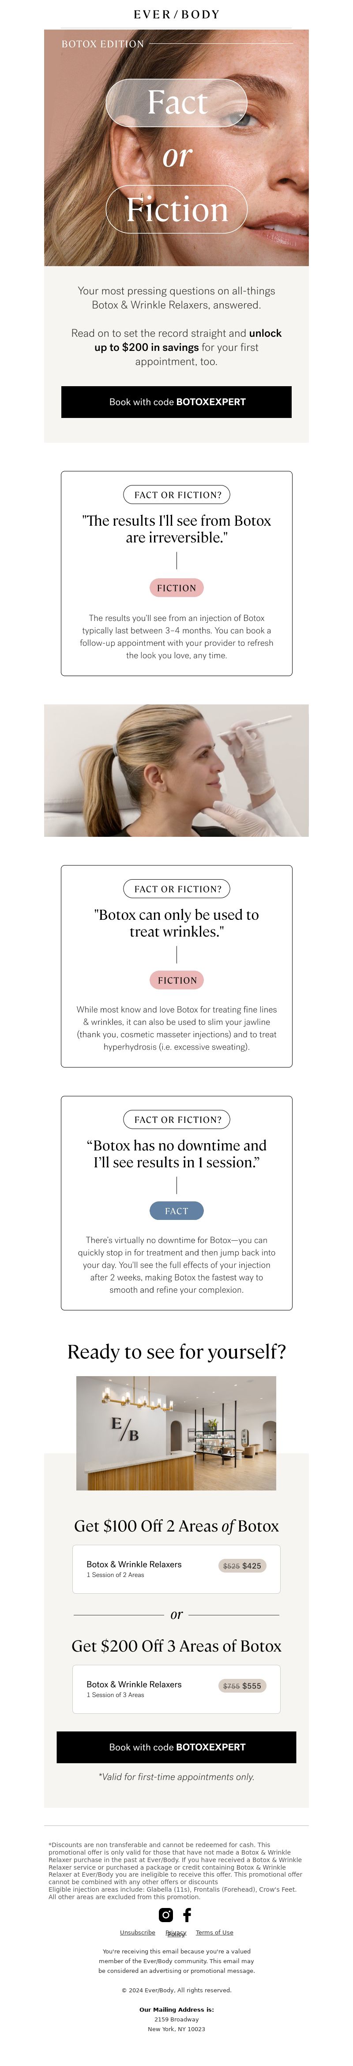
Task: Click FICTION pill under irreversible results quote
Action: pos(176,588)
